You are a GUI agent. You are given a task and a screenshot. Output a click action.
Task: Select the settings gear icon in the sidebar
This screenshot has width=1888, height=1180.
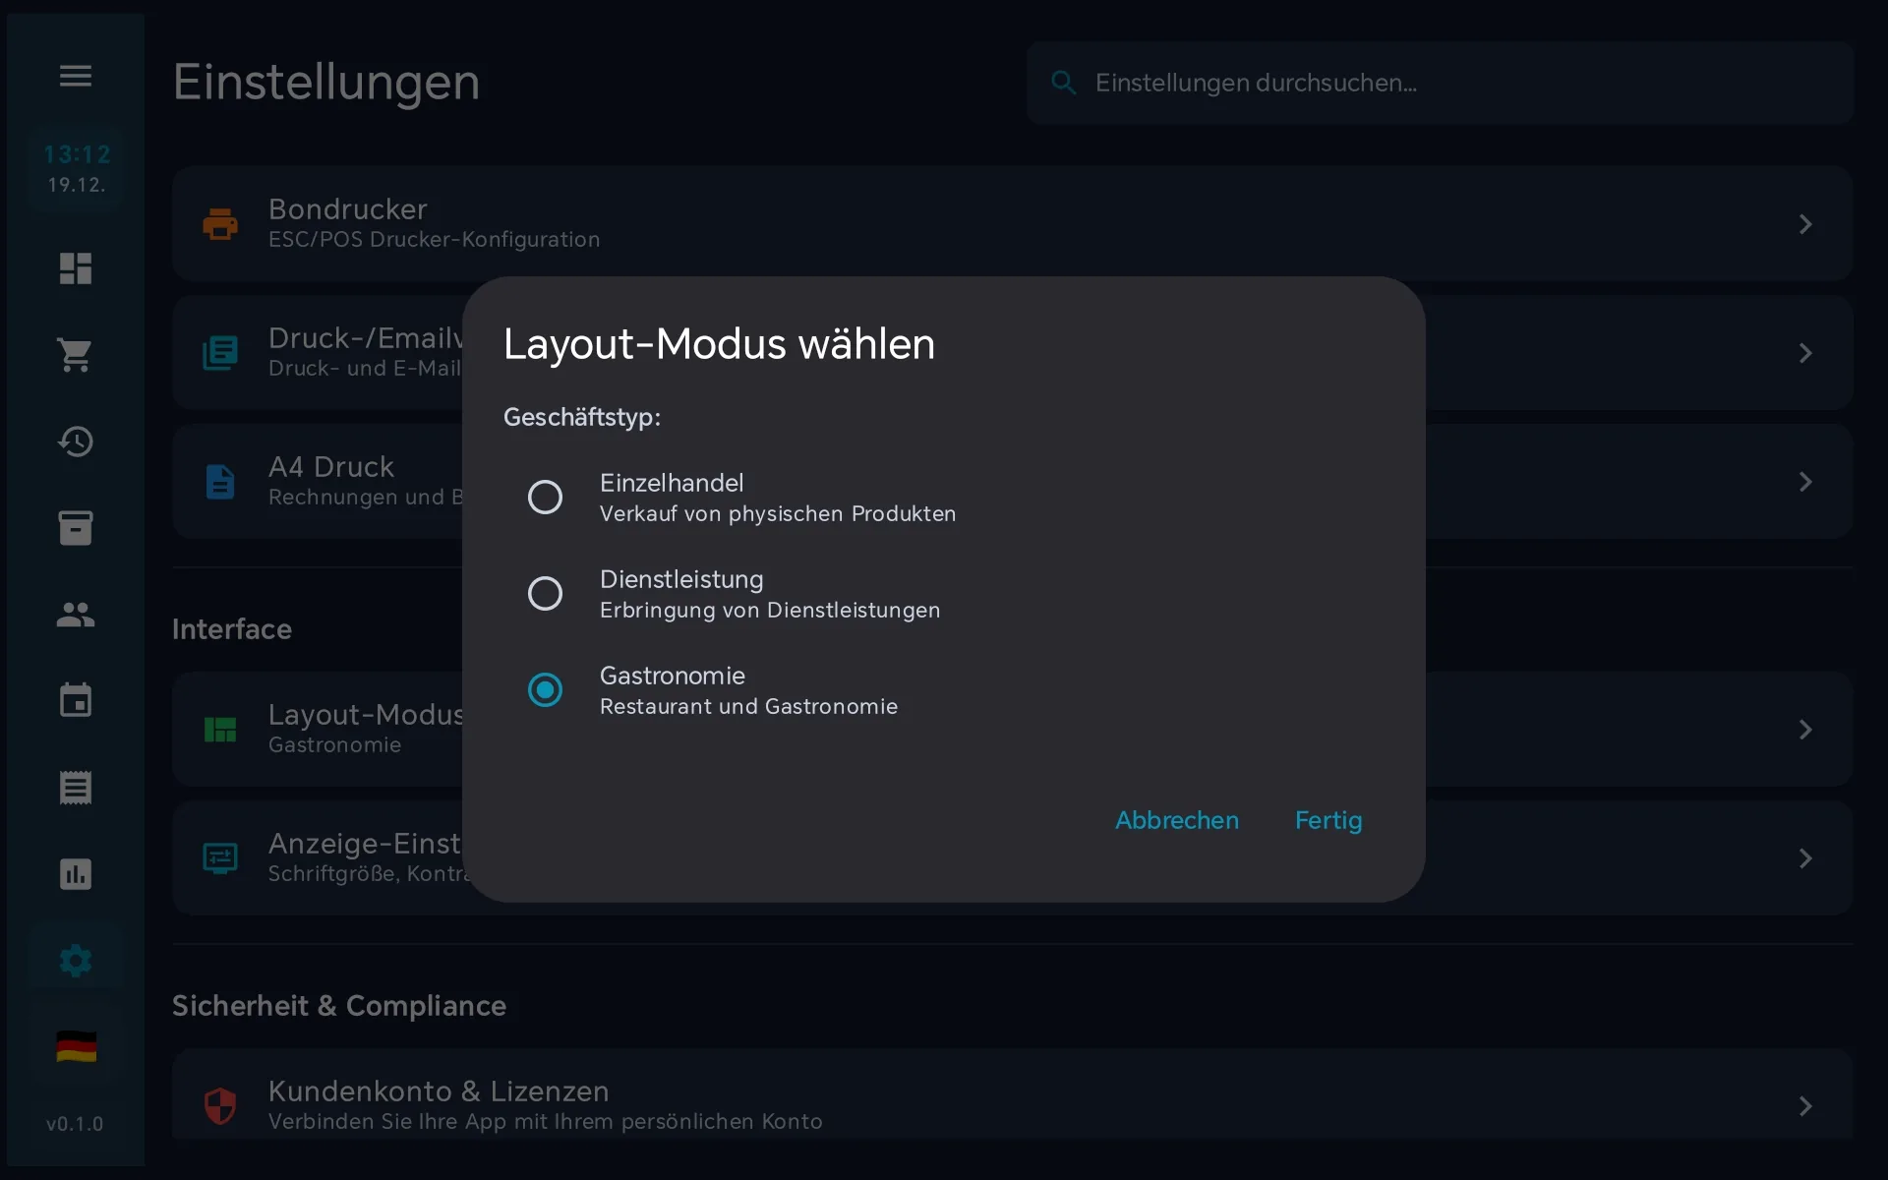point(76,961)
